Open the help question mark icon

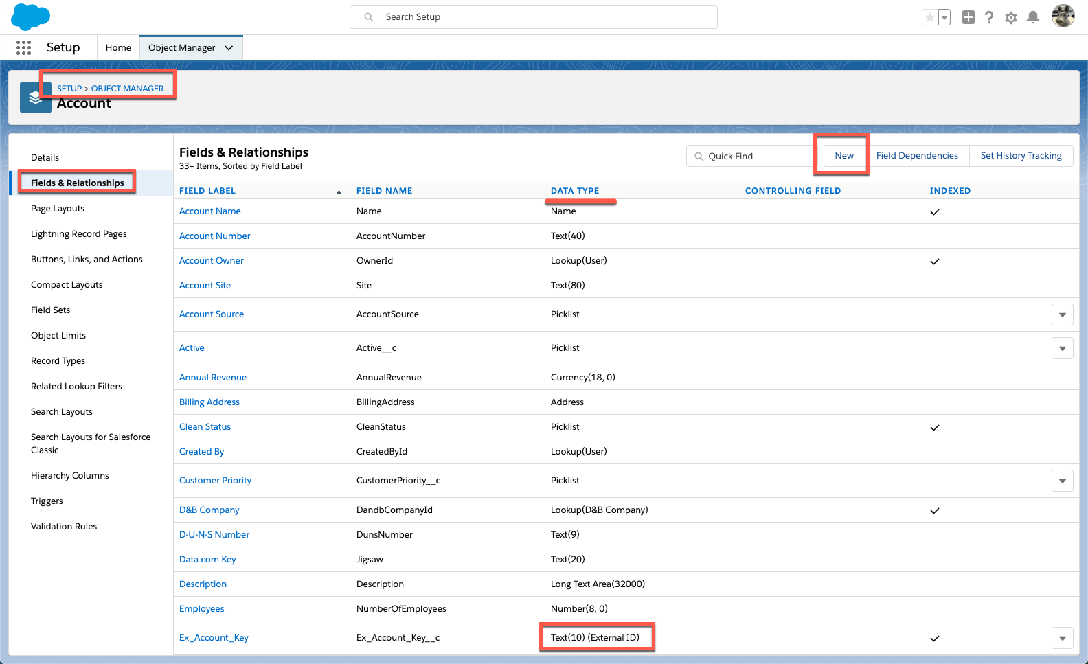pos(989,17)
